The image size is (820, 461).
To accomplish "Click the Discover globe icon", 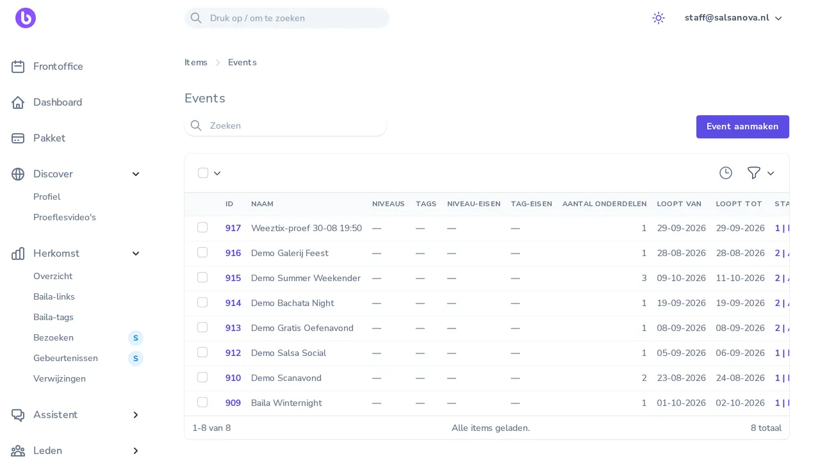I will (18, 174).
